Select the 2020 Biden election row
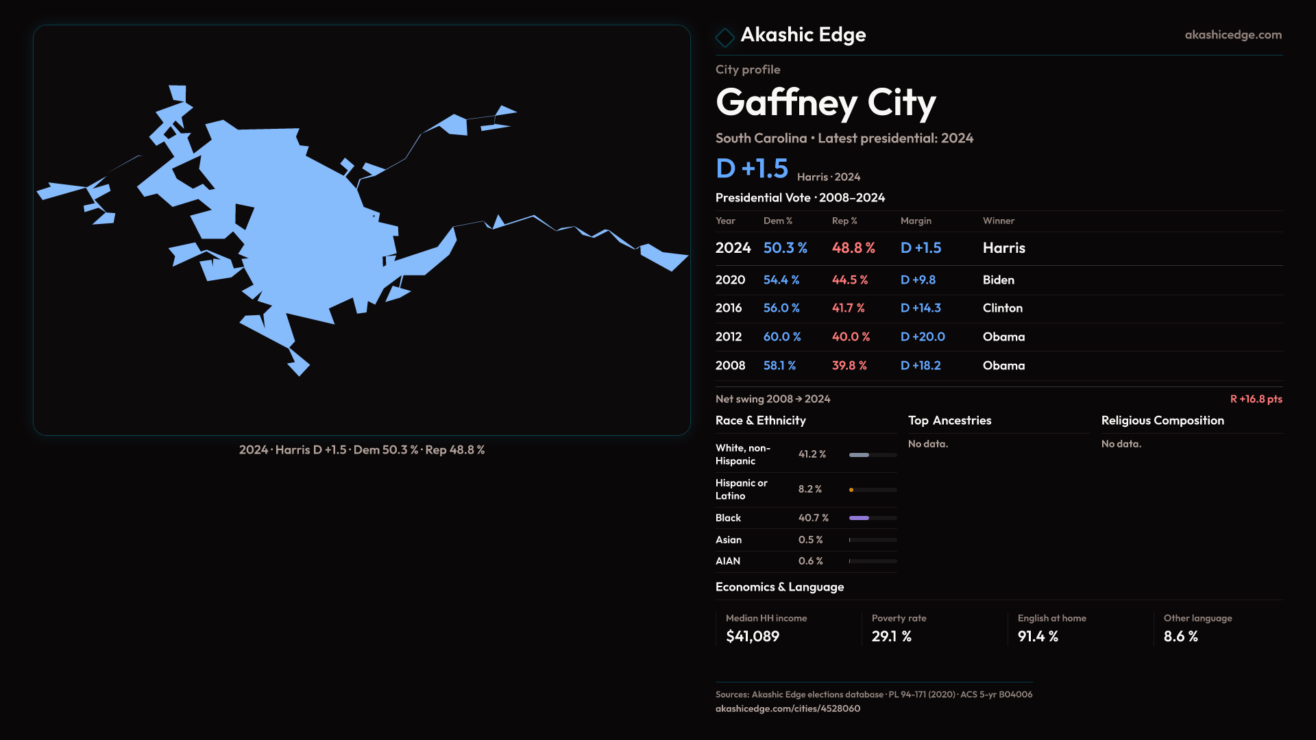Screen dimensions: 1316x740 pos(998,280)
